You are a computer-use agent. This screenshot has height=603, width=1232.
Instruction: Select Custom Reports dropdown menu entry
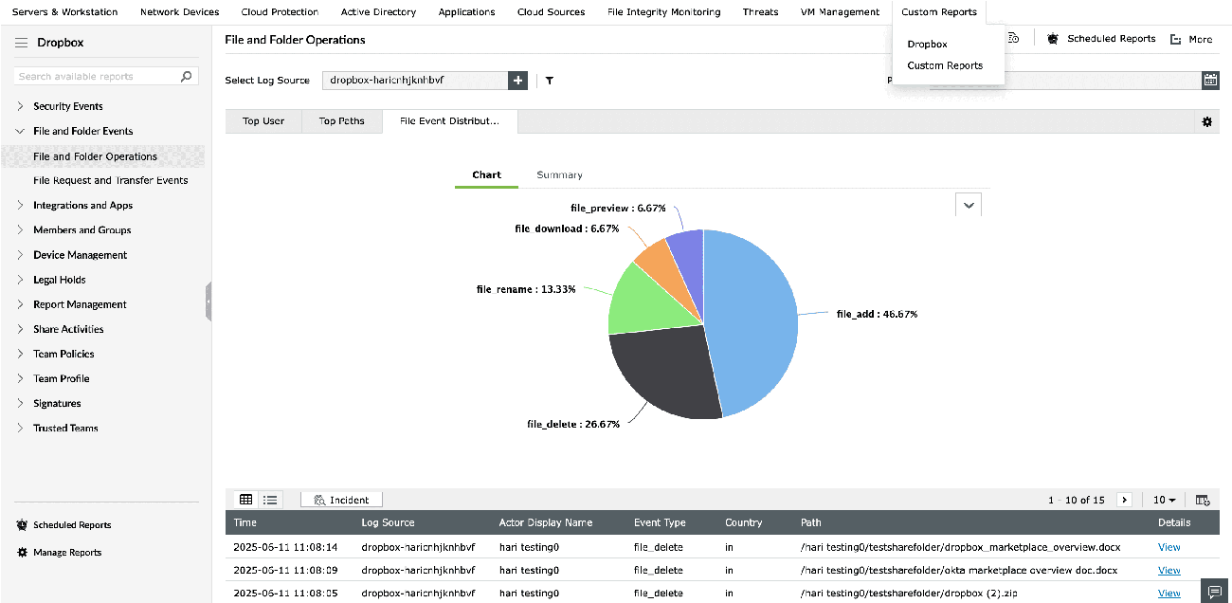[945, 65]
